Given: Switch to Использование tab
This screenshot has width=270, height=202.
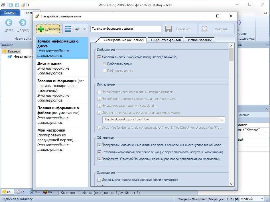Looking at the screenshot, I should pos(200,40).
